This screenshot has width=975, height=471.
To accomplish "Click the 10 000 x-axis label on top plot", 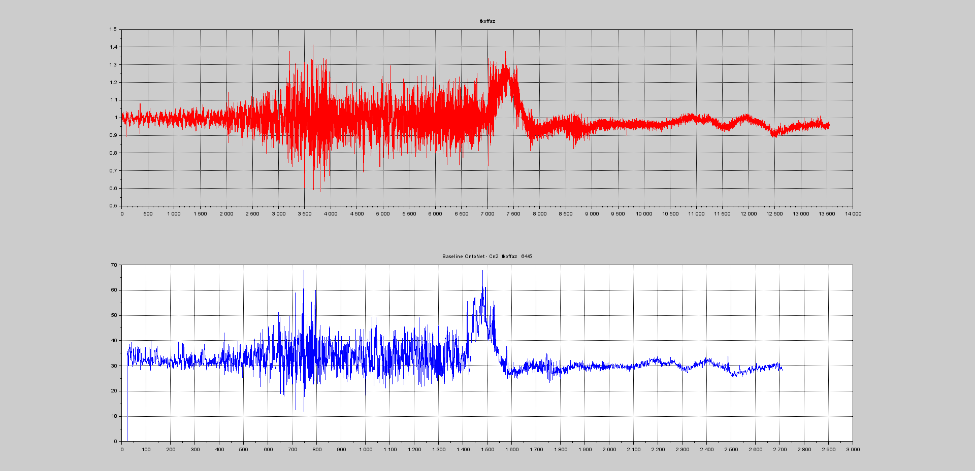I will coord(644,214).
